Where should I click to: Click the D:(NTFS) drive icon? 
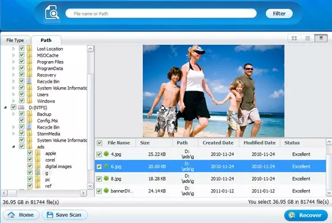pyautogui.click(x=21, y=108)
